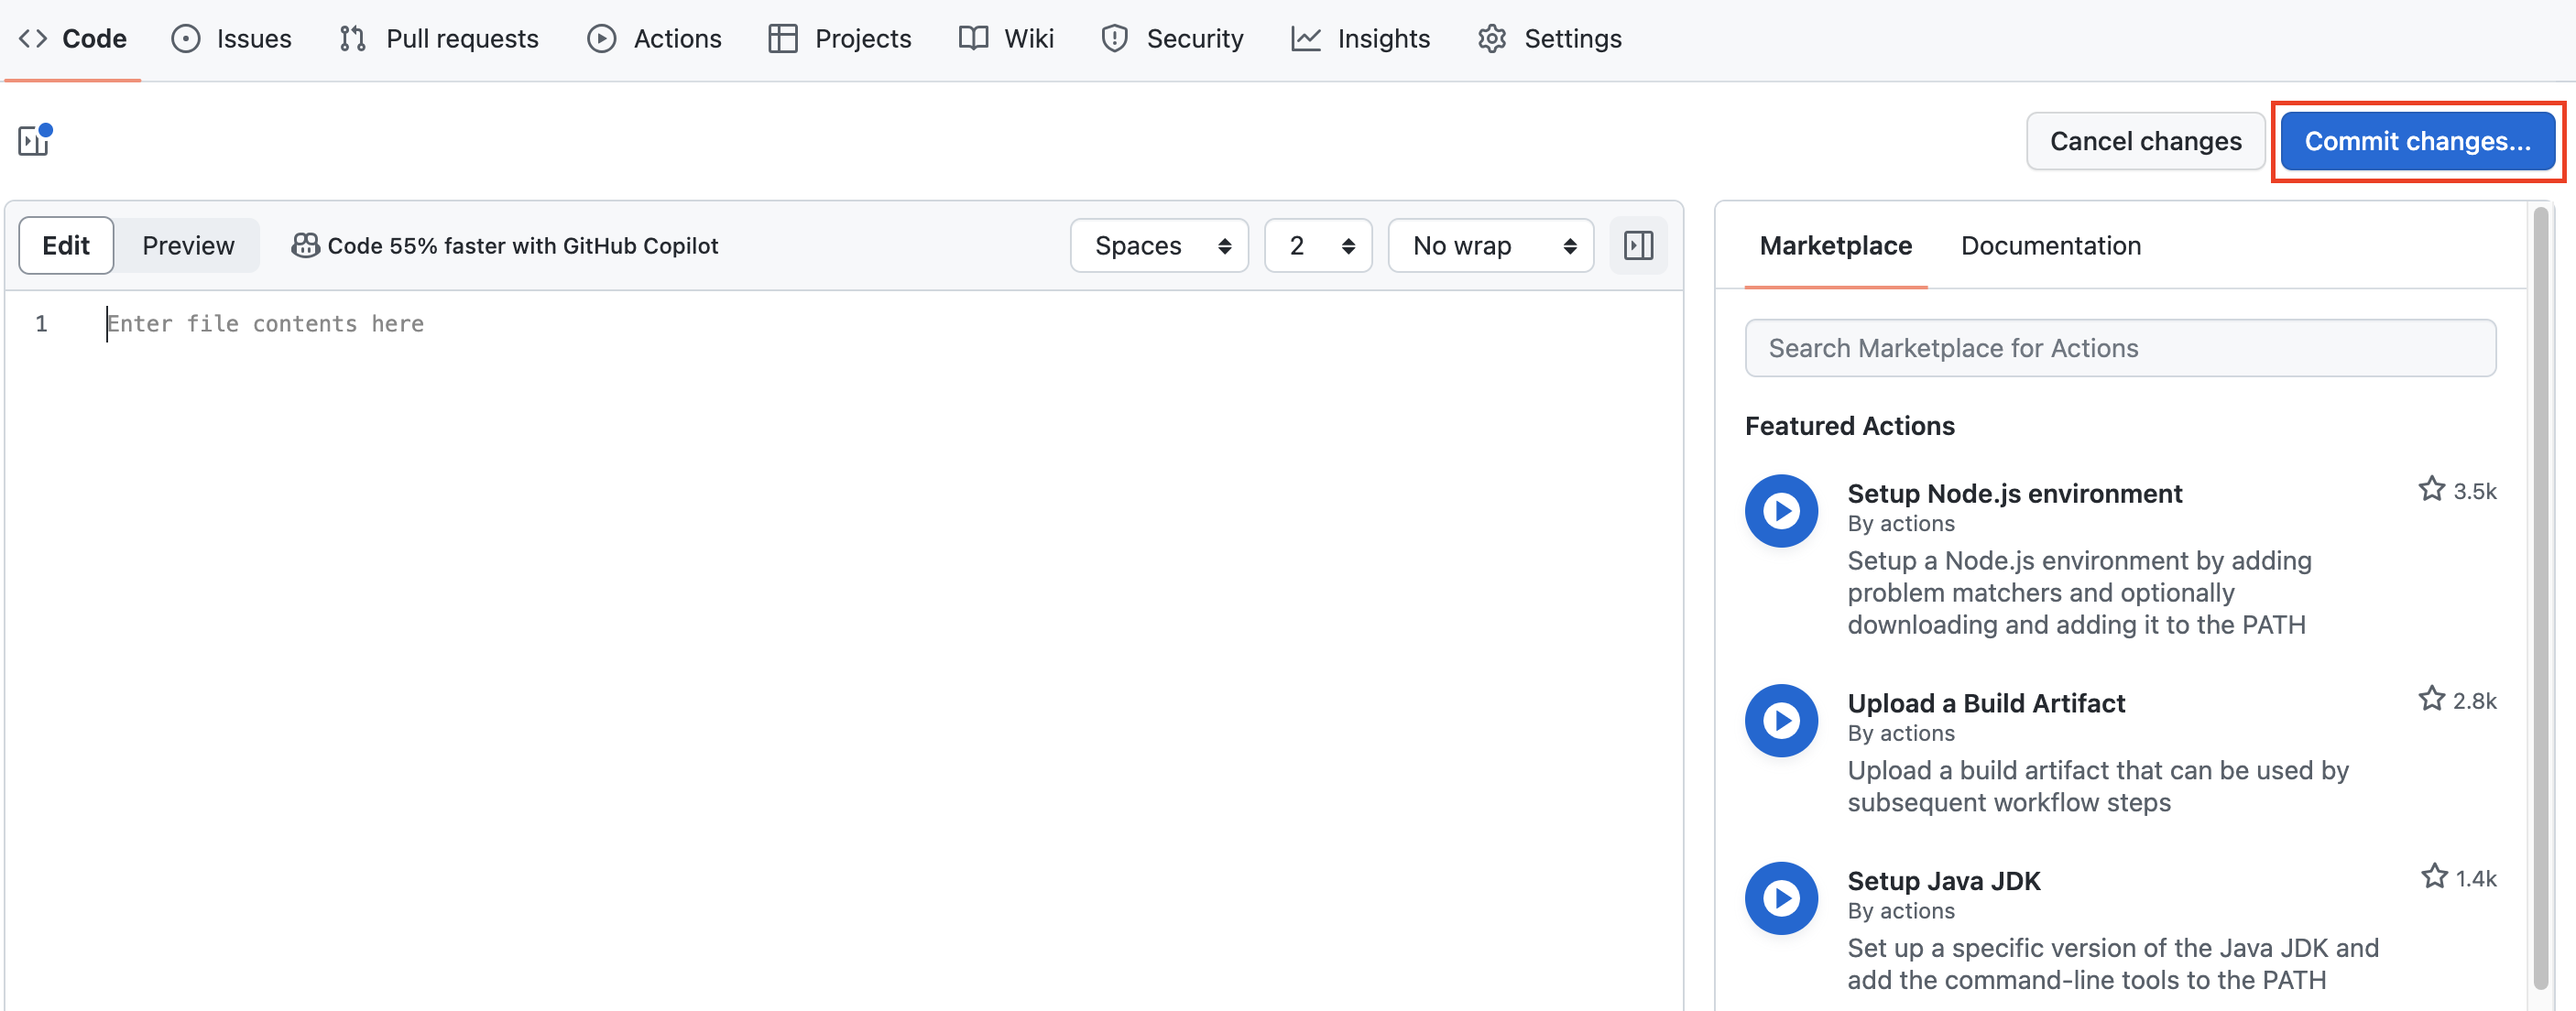Click Setup Java JDK play icon
This screenshot has width=2576, height=1011.
pos(1781,898)
